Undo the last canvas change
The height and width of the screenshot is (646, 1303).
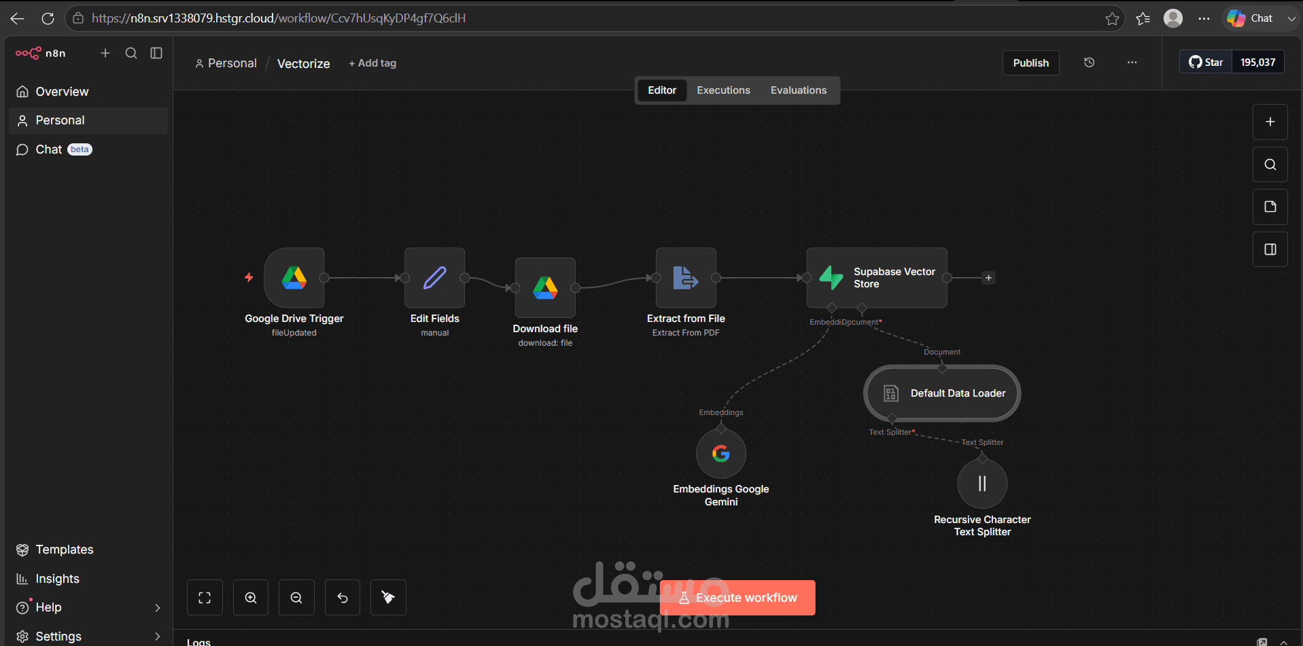tap(343, 598)
